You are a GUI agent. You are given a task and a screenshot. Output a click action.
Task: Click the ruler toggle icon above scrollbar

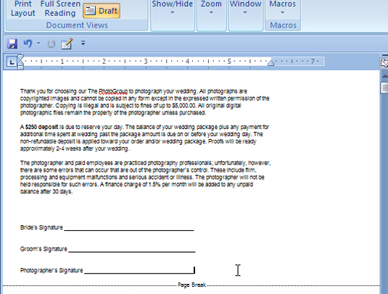click(x=384, y=63)
